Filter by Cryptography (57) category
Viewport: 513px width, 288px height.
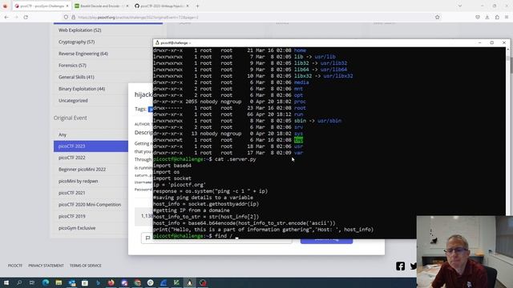coord(77,42)
